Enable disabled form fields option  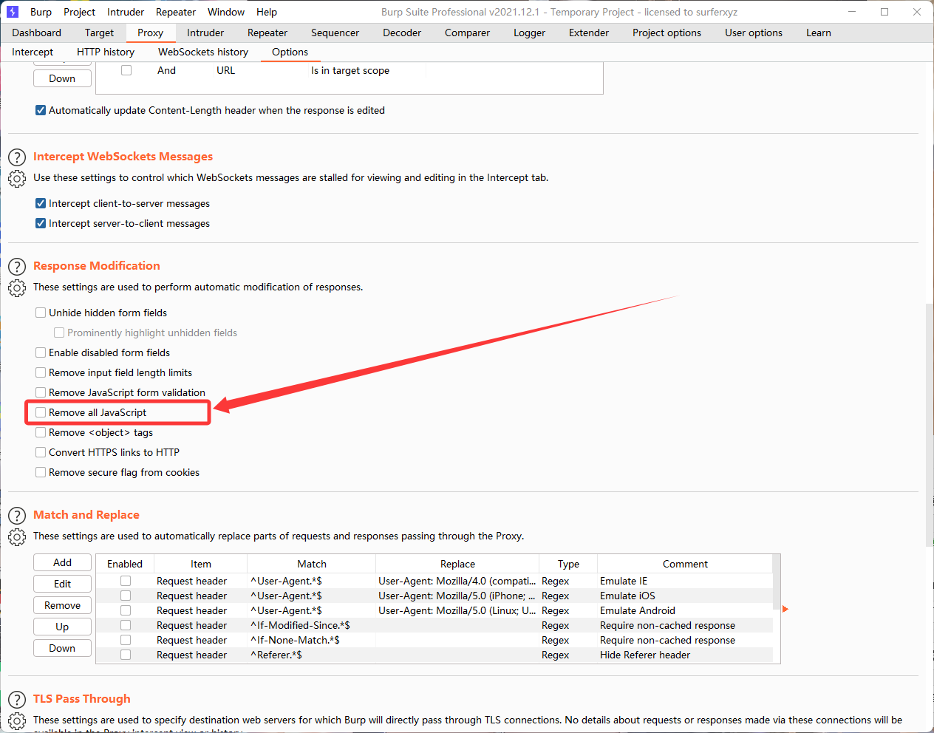click(x=41, y=352)
